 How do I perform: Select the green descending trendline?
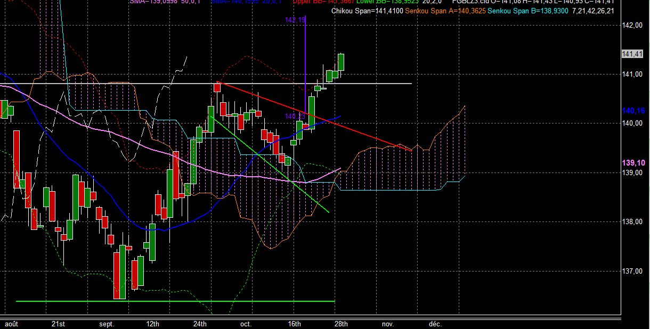click(x=269, y=163)
